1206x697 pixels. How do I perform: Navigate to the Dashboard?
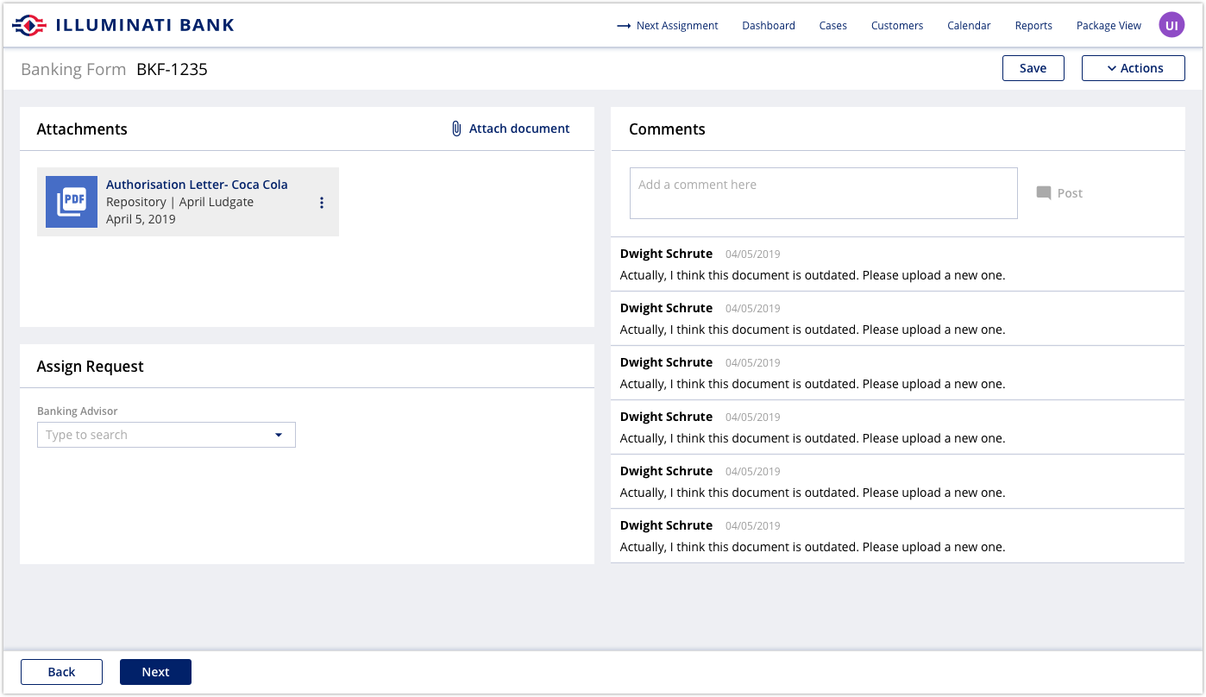pos(768,26)
